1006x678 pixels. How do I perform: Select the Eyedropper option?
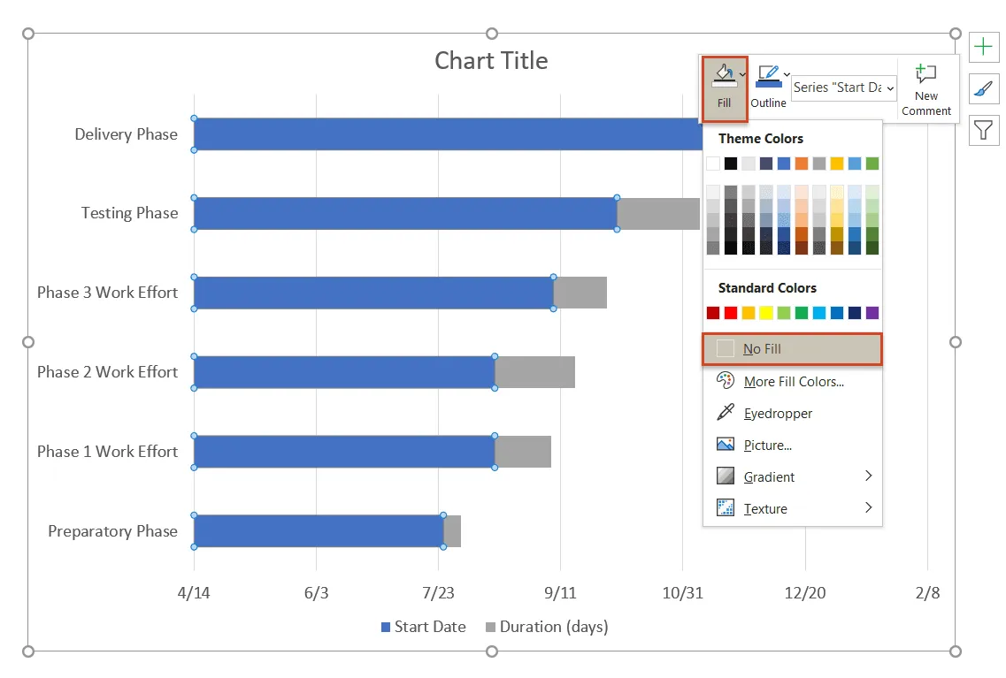tap(778, 413)
